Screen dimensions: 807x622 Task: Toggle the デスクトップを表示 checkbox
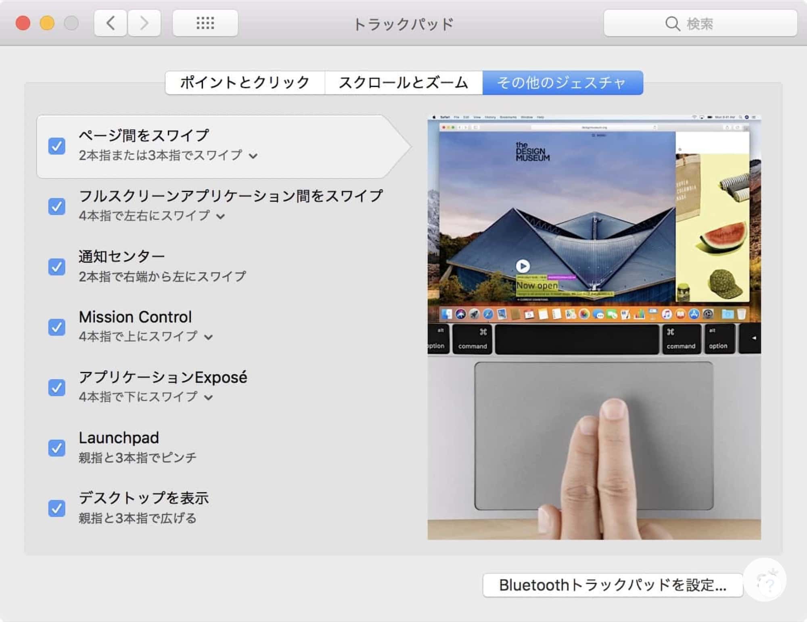(x=57, y=508)
